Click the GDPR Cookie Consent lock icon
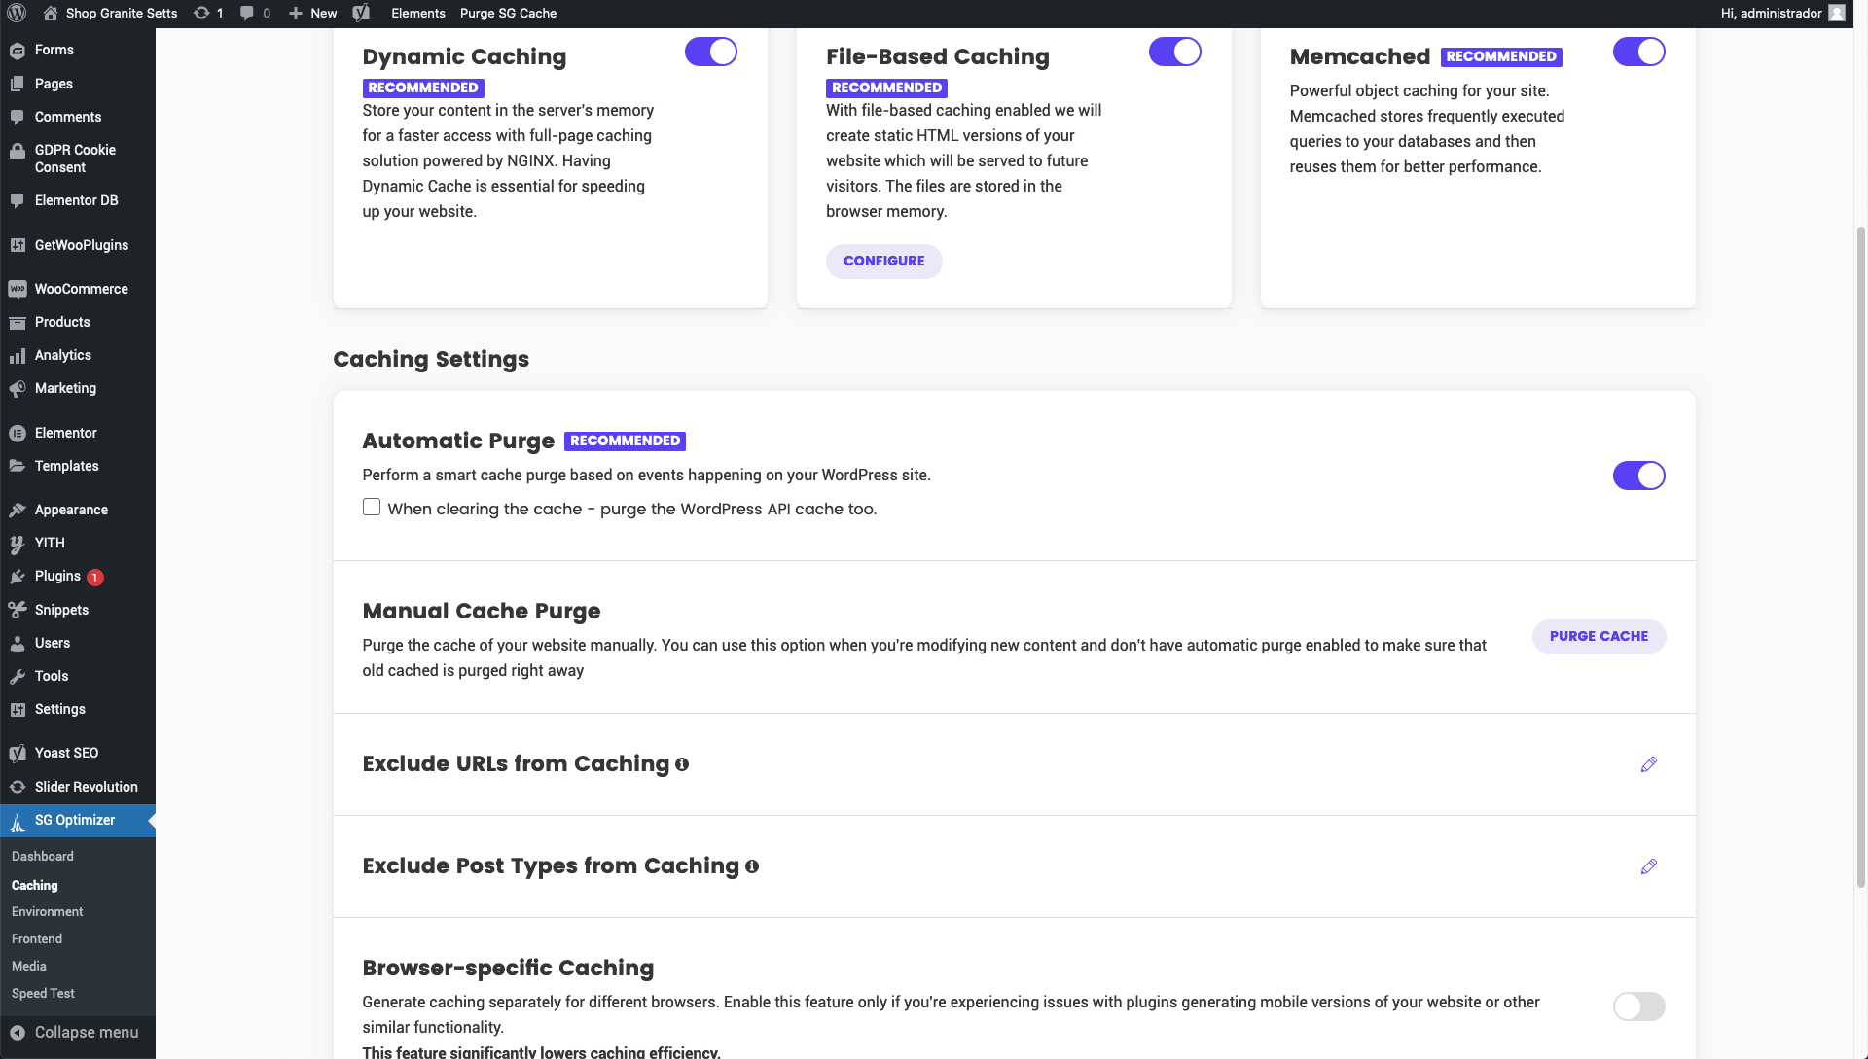1868x1059 pixels. [18, 151]
